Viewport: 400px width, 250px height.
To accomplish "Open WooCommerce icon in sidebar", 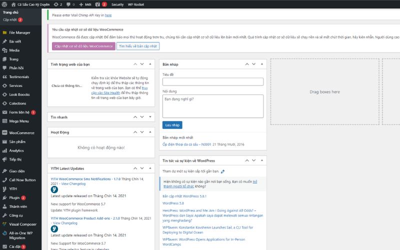I will point(4,132).
